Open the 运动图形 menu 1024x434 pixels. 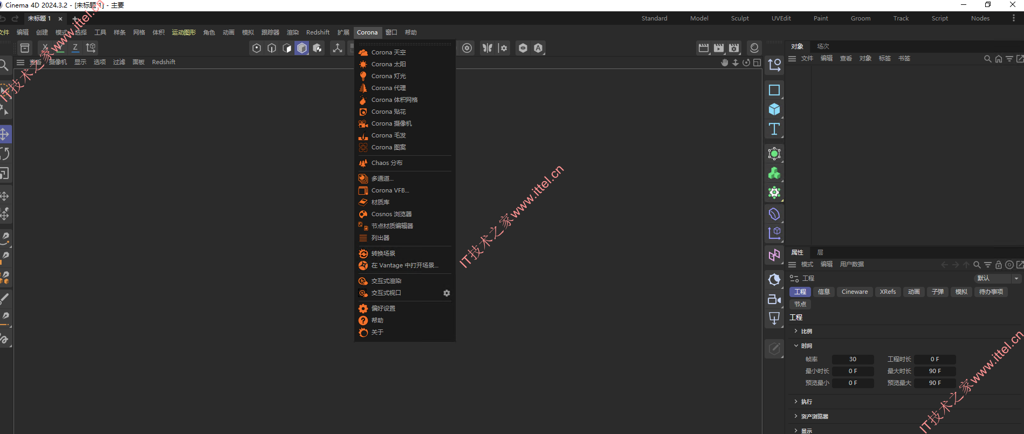(184, 32)
